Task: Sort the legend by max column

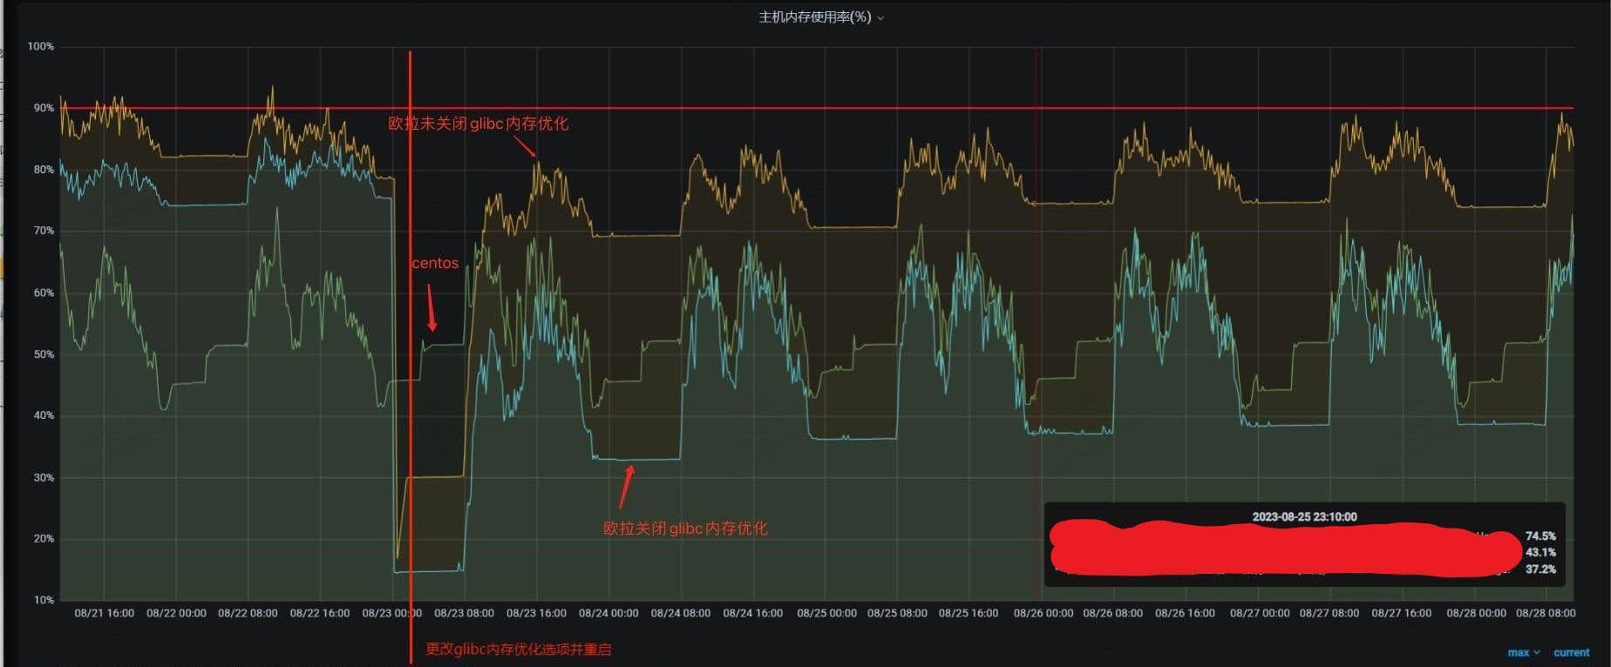Action: point(1518,652)
